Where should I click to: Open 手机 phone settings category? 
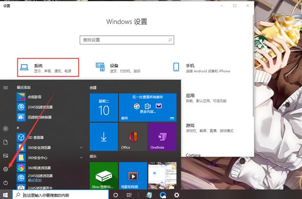click(201, 68)
